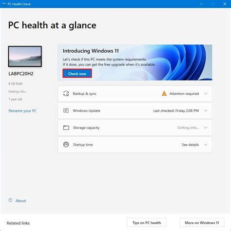Click the Backup & sync circular arrows icon

click(x=66, y=94)
